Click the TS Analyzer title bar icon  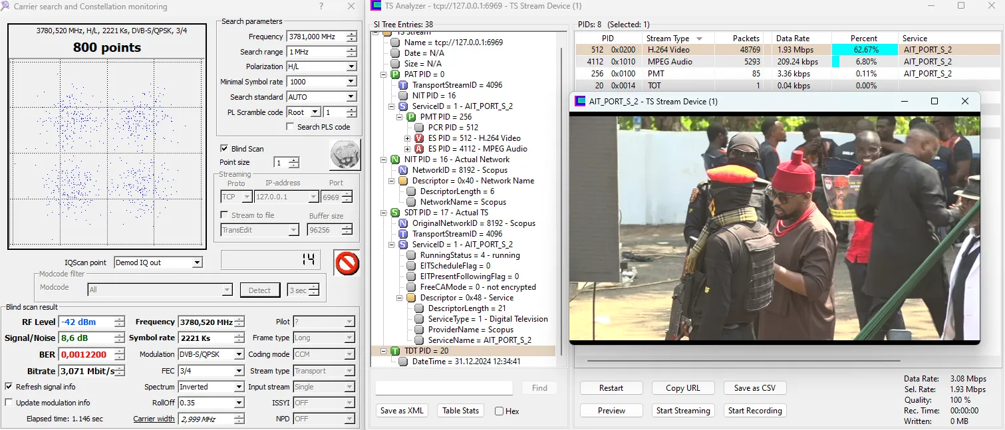click(376, 6)
